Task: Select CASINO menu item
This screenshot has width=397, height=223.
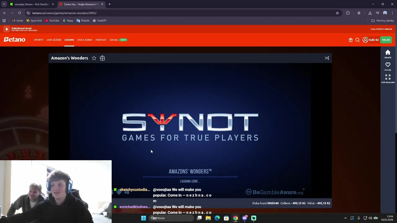Action: [x=69, y=40]
